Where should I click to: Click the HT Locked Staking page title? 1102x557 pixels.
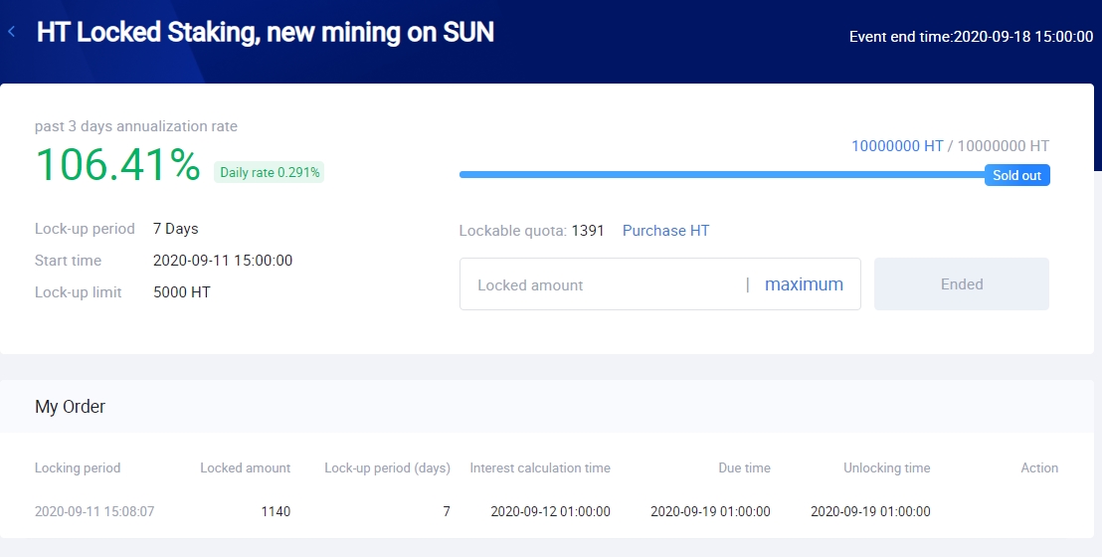pyautogui.click(x=265, y=32)
